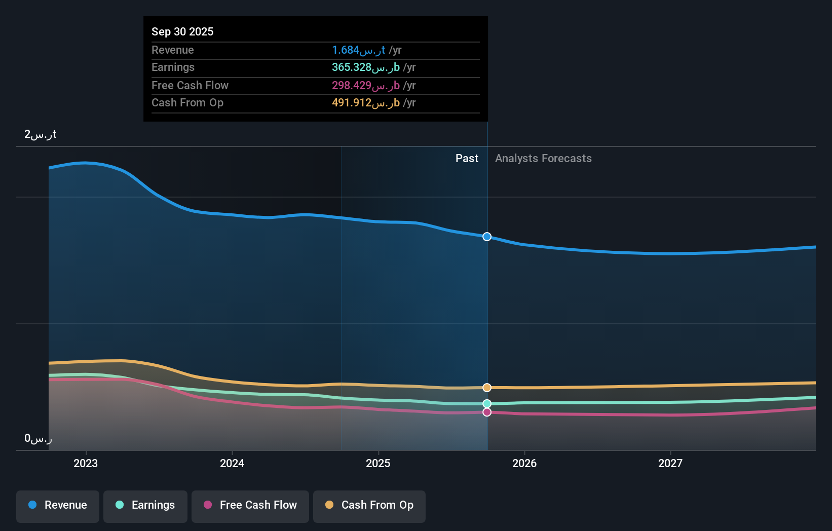Toggle the Free Cash Flow series off

click(250, 506)
